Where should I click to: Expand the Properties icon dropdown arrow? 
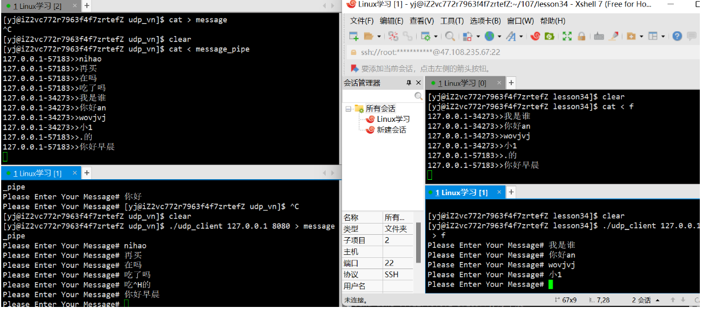tap(436, 36)
